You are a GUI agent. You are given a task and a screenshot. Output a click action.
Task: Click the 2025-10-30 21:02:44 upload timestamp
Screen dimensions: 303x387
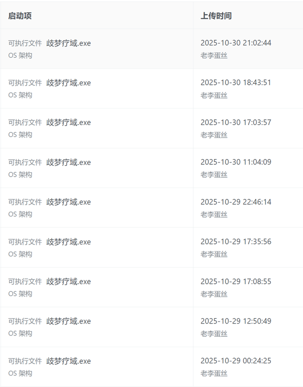pos(236,43)
